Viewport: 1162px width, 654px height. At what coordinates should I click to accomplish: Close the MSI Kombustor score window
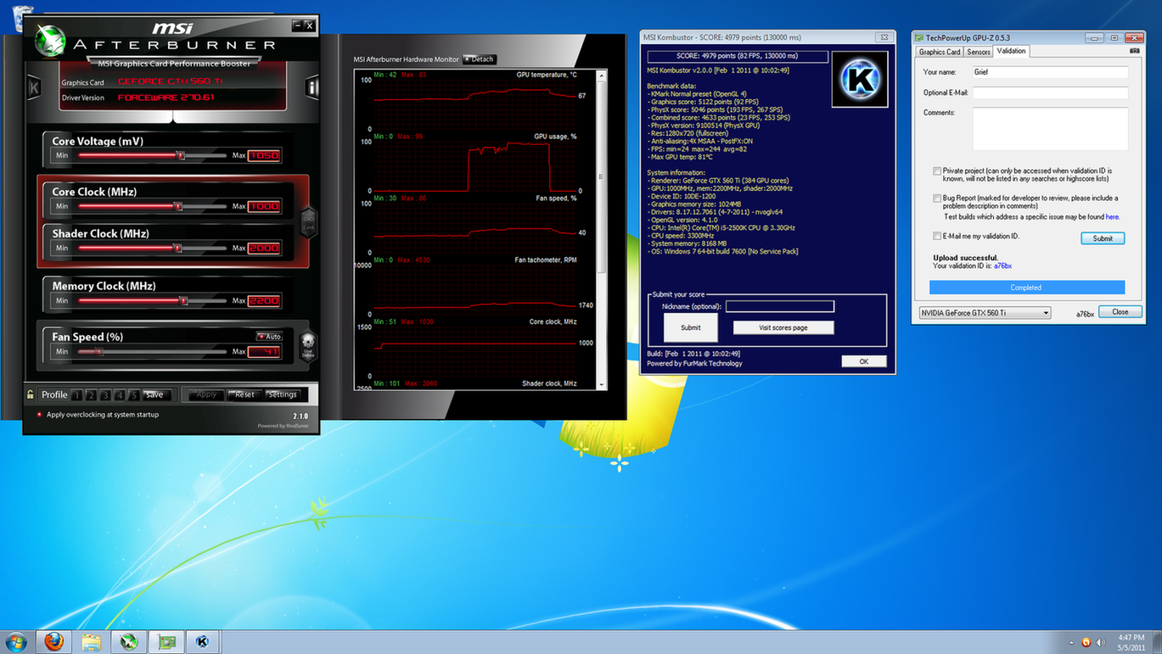[884, 37]
